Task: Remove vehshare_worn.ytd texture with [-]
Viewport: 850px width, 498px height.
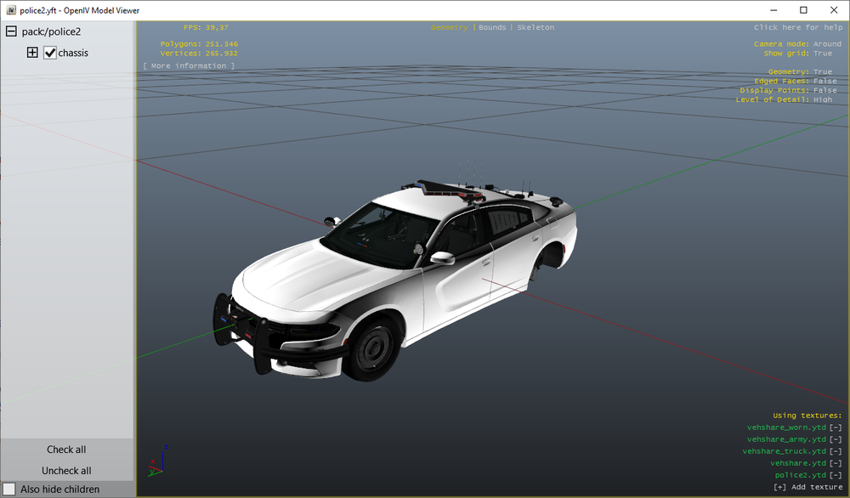Action: click(x=836, y=427)
